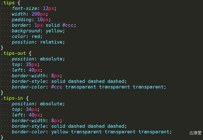Click yellow in .tips-in border-color
This screenshot has width=203, height=140.
point(60,132)
